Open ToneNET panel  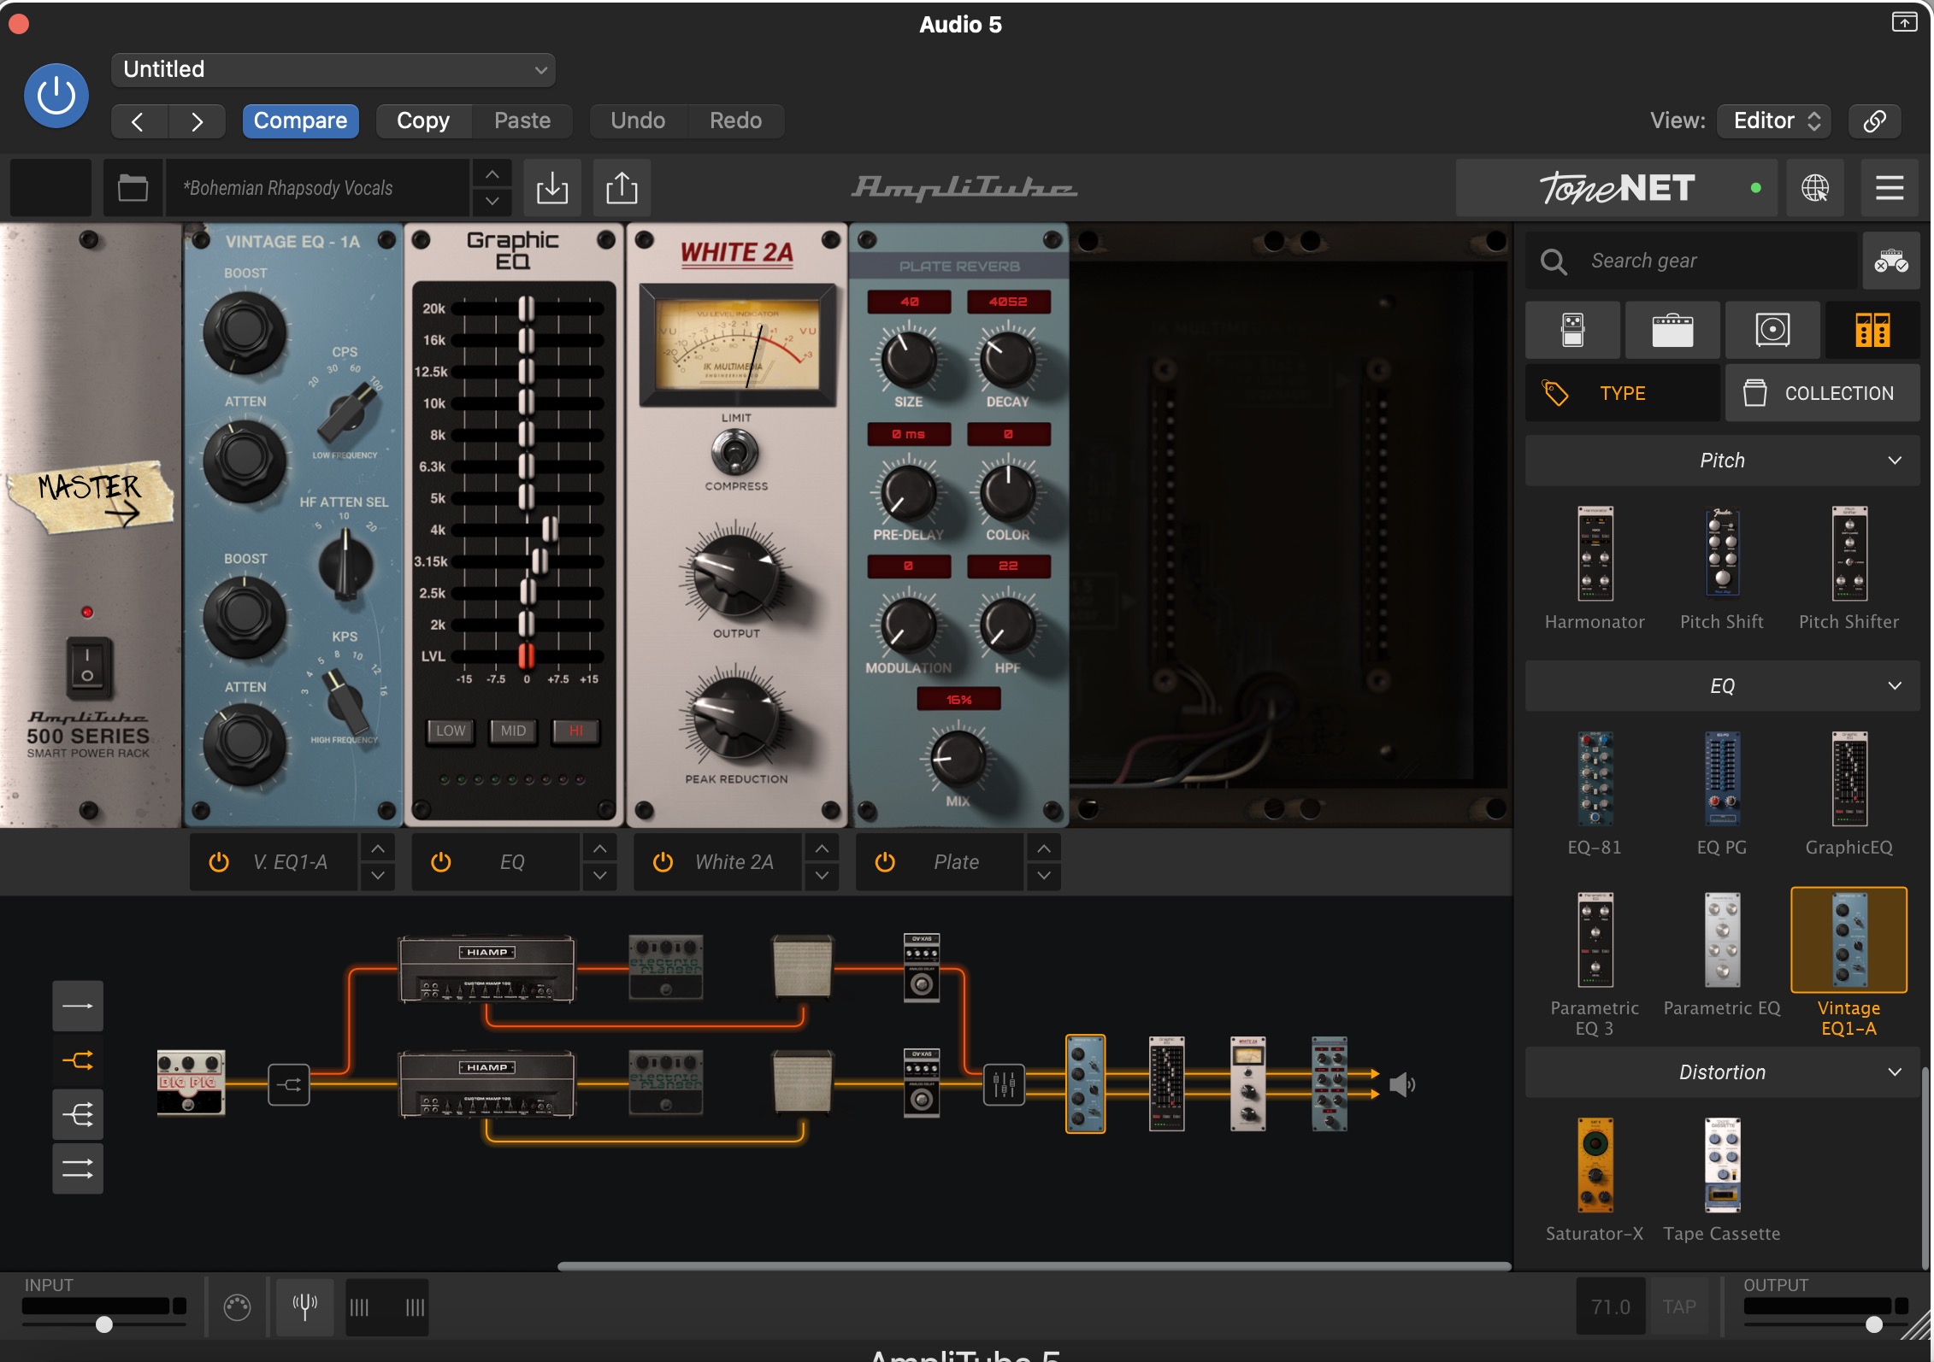1616,188
